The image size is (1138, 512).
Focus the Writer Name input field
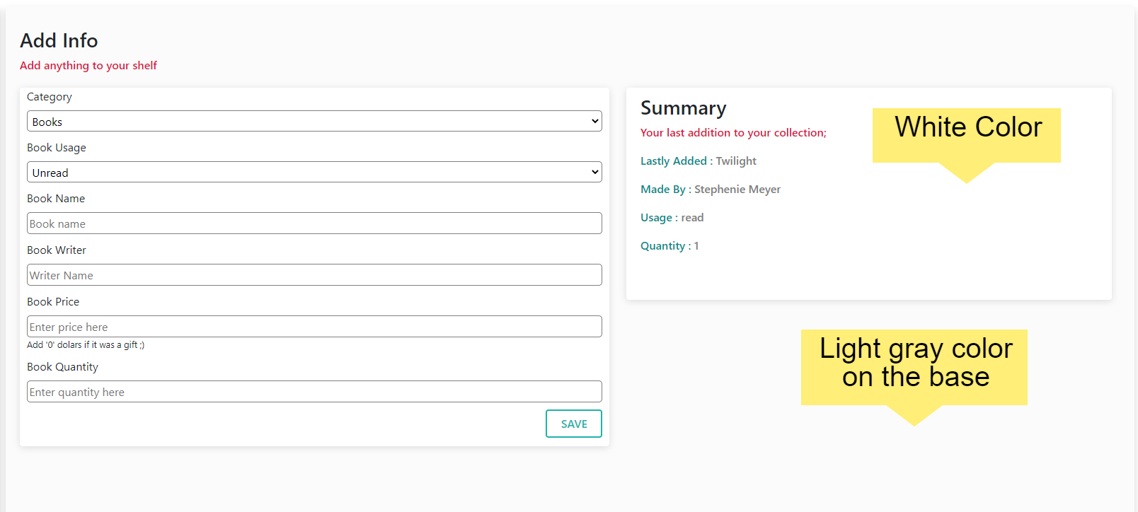pyautogui.click(x=314, y=275)
